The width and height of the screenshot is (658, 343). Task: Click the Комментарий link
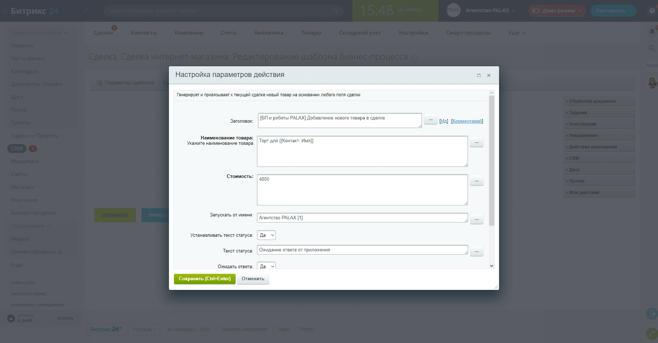467,121
